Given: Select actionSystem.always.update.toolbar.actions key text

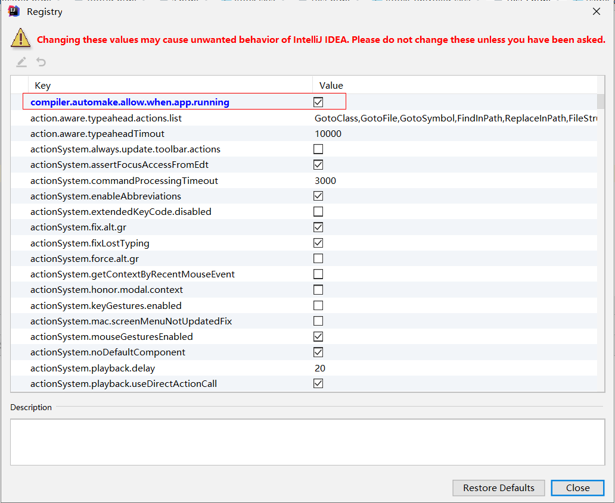Looking at the screenshot, I should pos(125,149).
